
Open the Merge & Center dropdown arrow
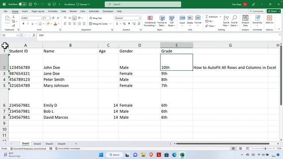point(111,24)
